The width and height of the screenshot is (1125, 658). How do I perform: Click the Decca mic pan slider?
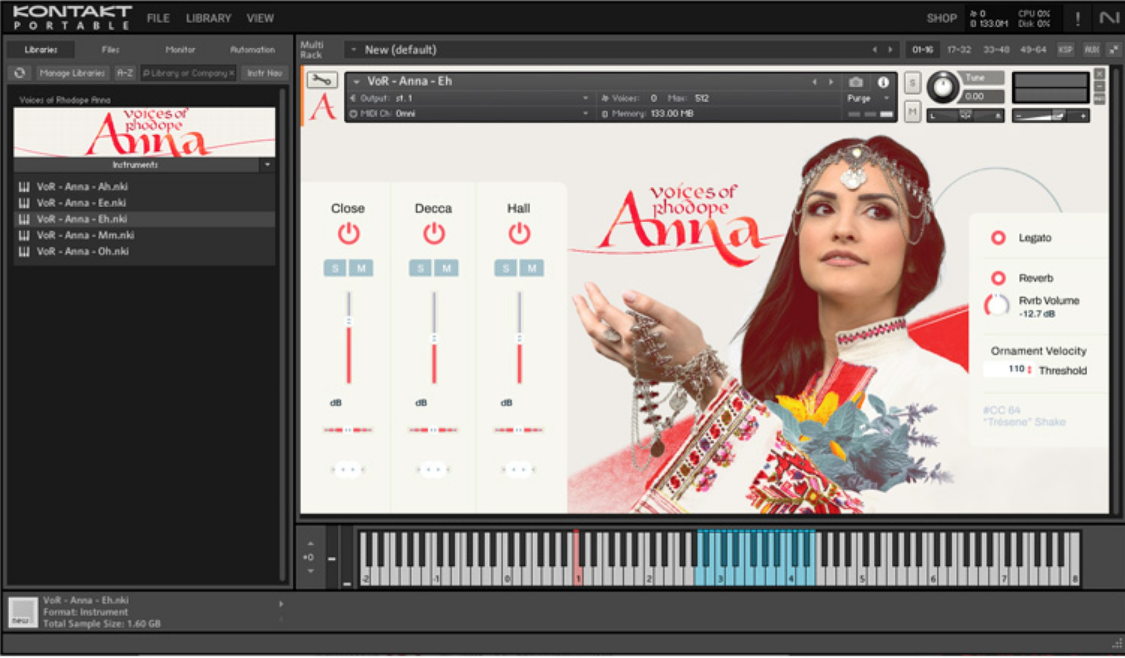coord(433,429)
